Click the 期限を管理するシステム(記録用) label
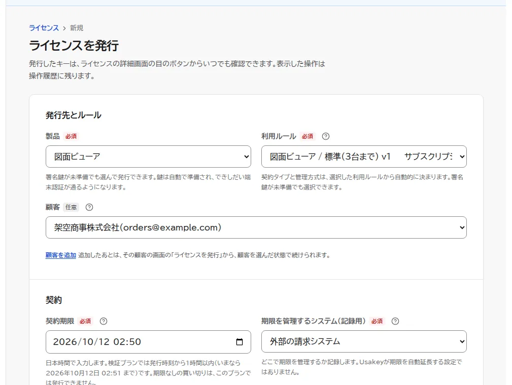The image size is (512, 385). [314, 321]
